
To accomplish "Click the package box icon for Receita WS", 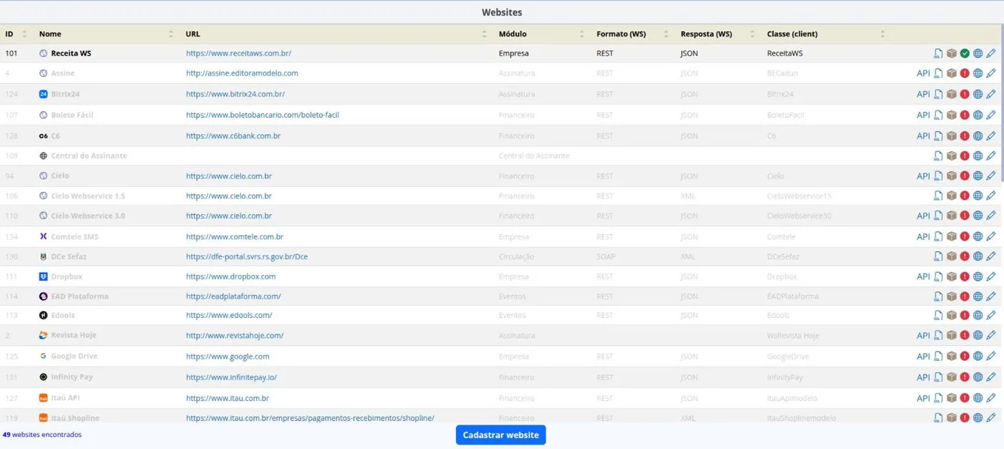I will pos(952,54).
